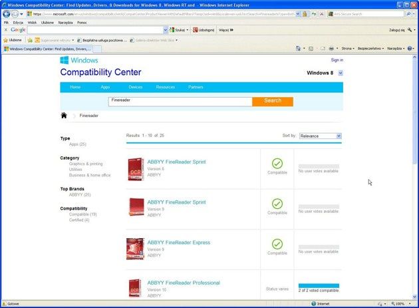Open ABBYY FineReader Express link
Viewport: 419px width, 308px height.
pos(179,243)
